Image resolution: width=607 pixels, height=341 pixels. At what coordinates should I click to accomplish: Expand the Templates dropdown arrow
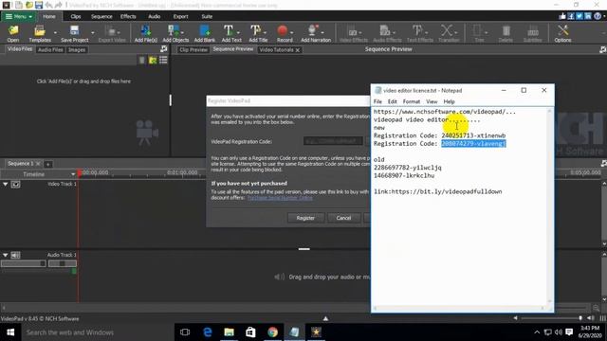(x=55, y=33)
